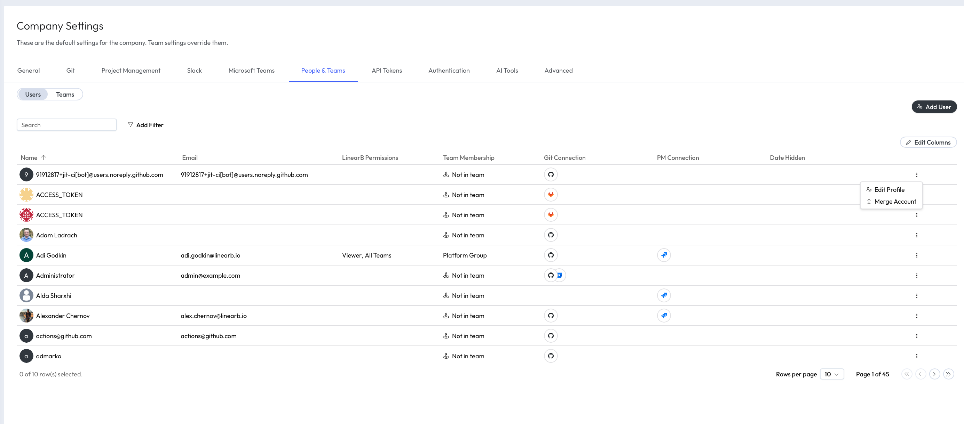Click the GitHub icon for Adi Godkin
This screenshot has height=424, width=964.
pos(551,255)
